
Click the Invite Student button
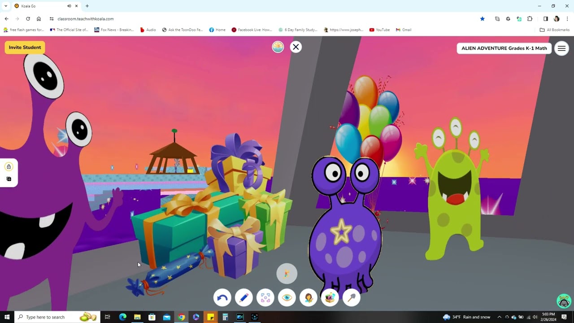pyautogui.click(x=25, y=48)
